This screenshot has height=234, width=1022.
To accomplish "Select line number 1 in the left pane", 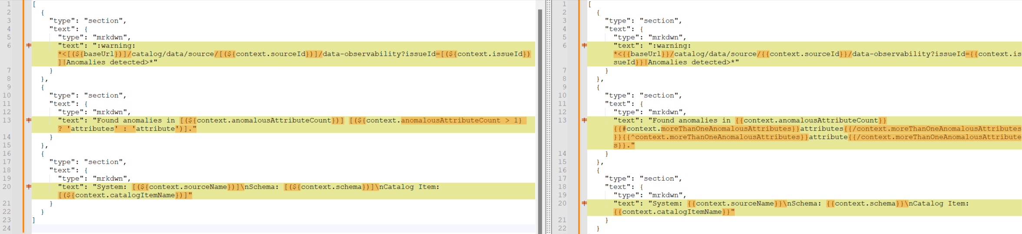I will 9,4.
